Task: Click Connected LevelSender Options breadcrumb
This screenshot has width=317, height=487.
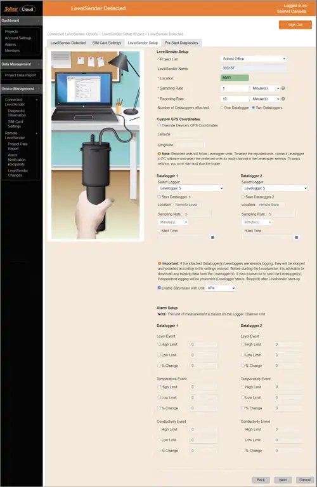Action: point(72,34)
